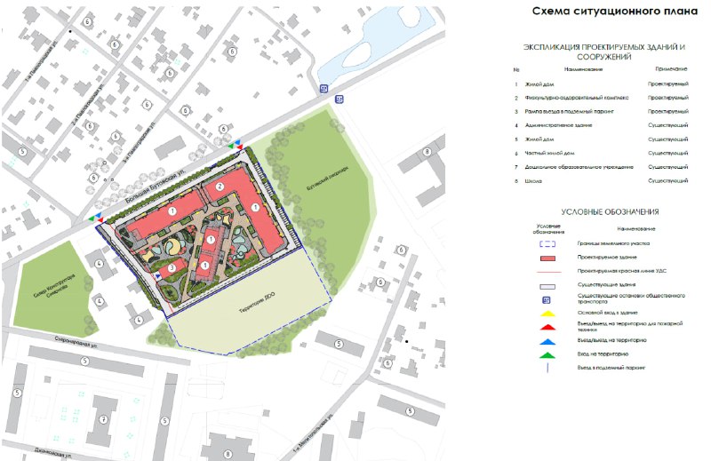
Task: Click the street label 'Старонародная ул.'
Action: [x=76, y=342]
